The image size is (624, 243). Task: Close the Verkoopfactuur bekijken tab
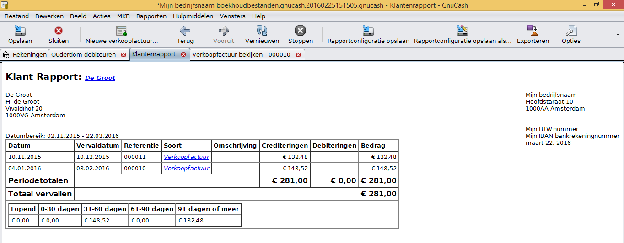(x=298, y=55)
